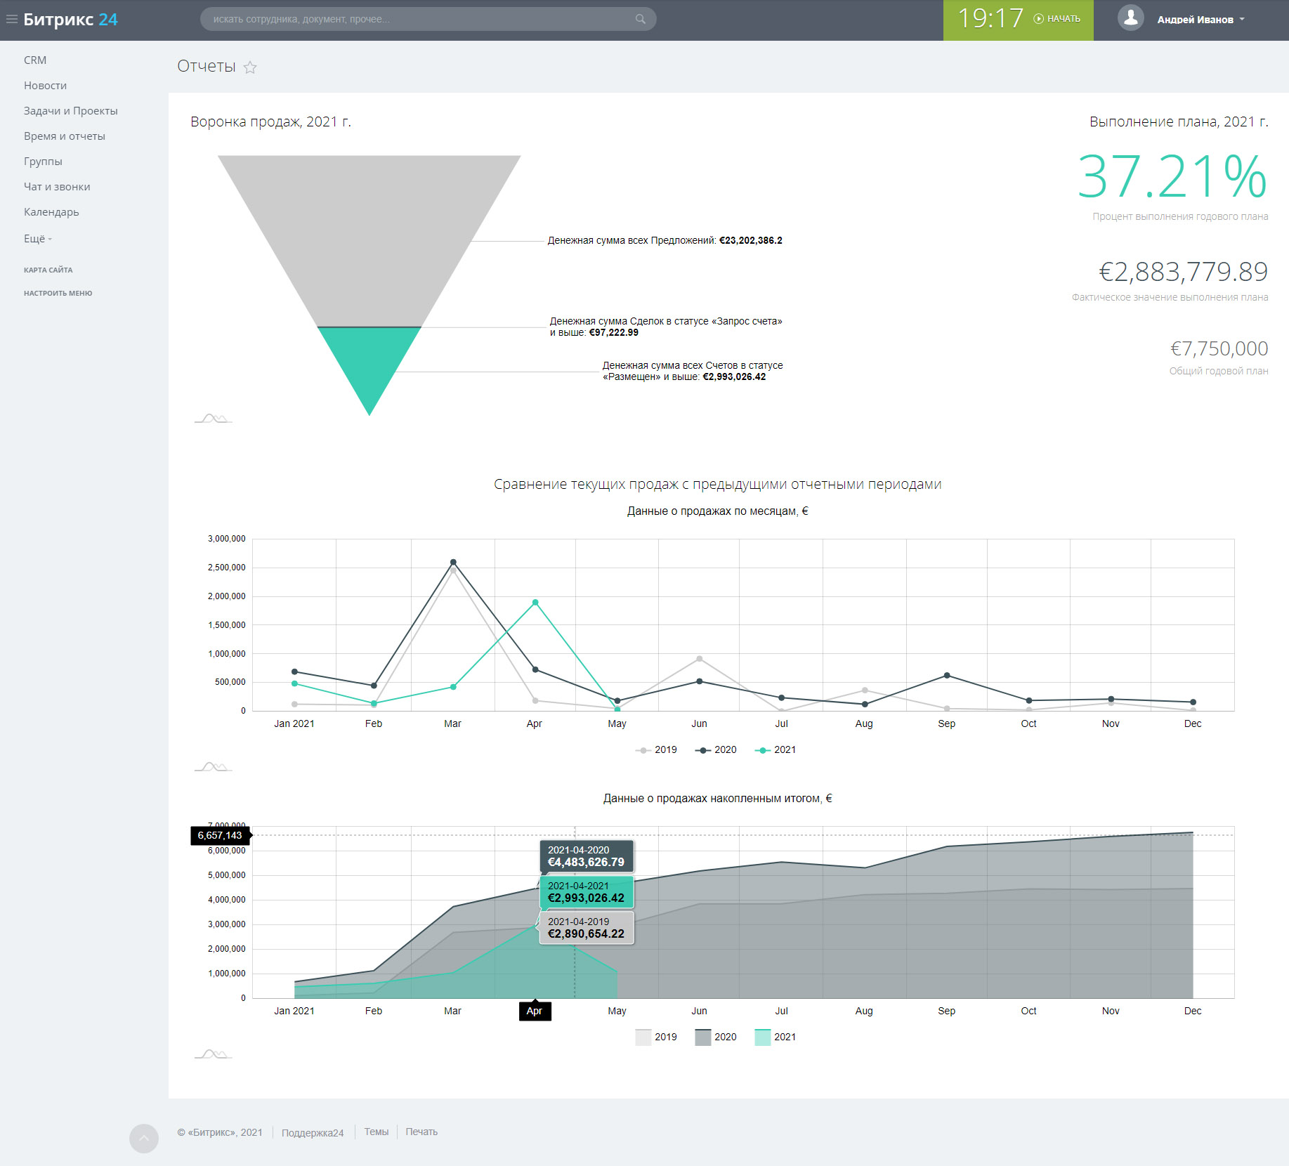
Task: Open the Поддержка24 footer link
Action: pos(313,1132)
